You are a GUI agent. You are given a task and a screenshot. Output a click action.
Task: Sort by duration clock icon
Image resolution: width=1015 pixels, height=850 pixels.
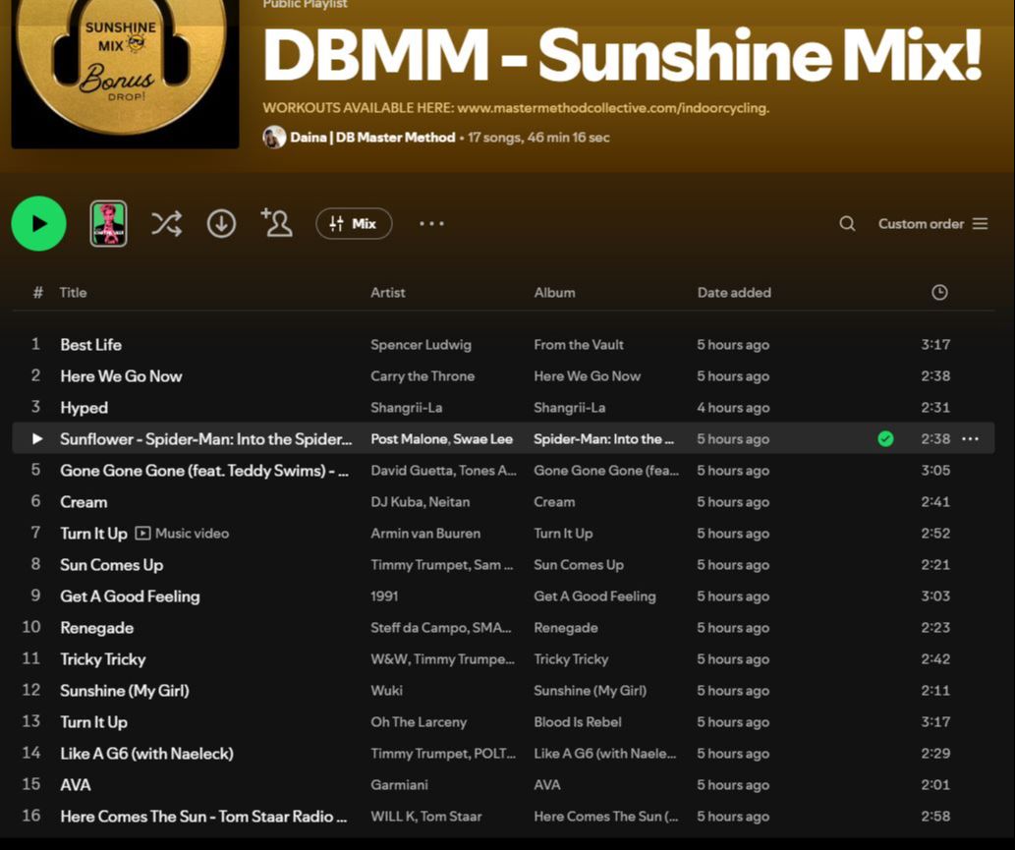point(939,293)
